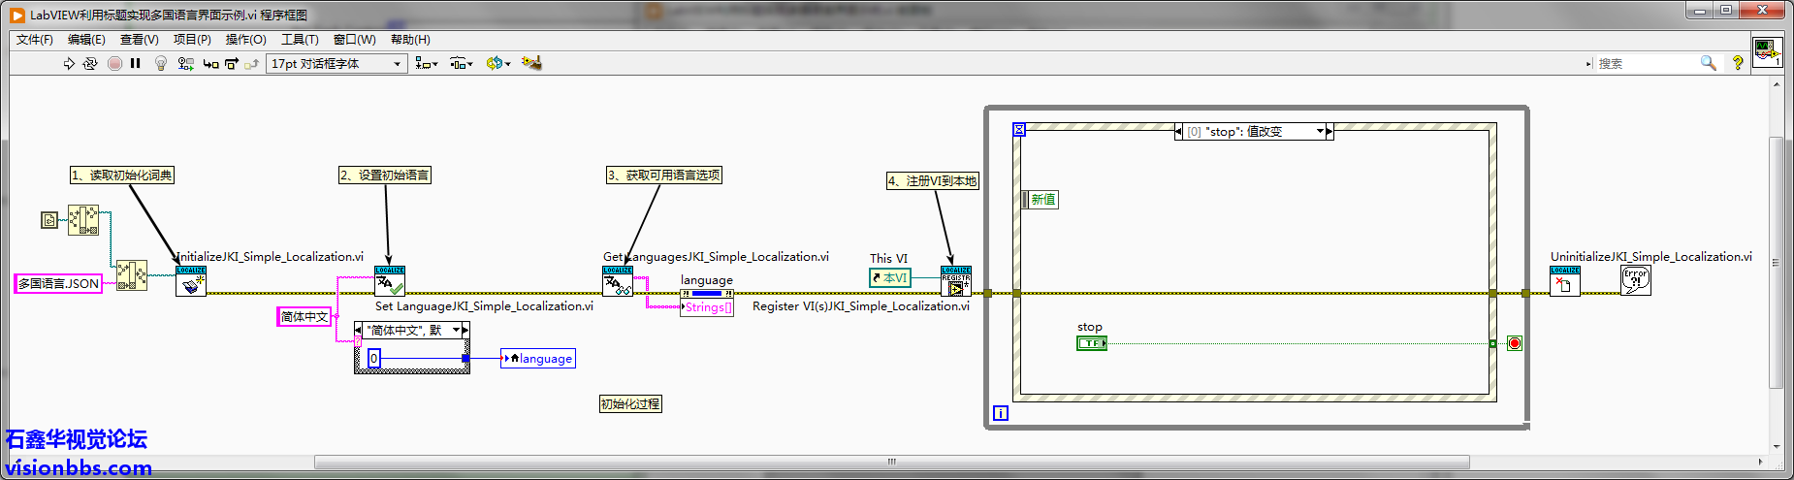Click the 4、注册VI到本地 comment label

(933, 181)
